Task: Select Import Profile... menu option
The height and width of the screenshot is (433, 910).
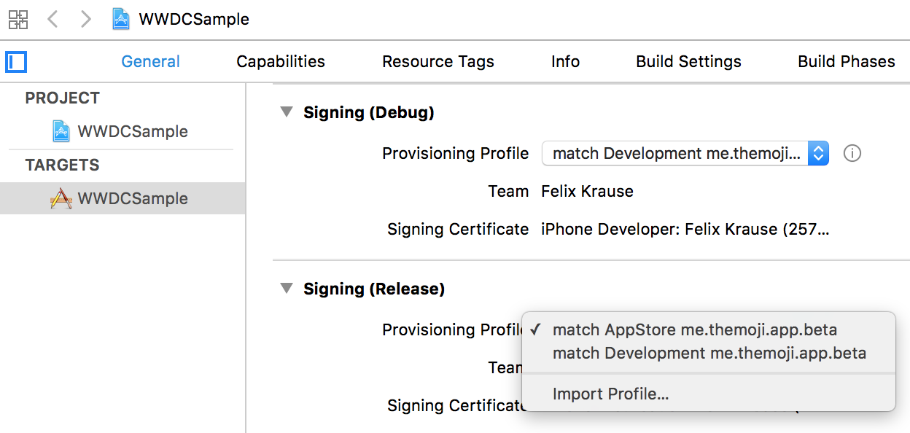Action: pos(610,394)
